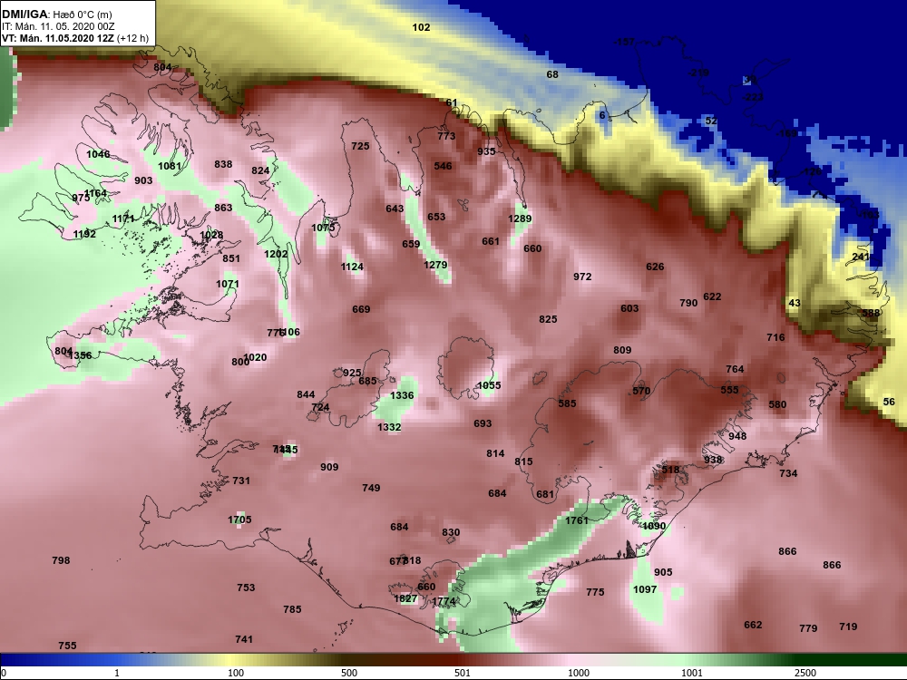Click the 'VT: Mán. 11.05.2020 12Z (+12 h)' line

(x=75, y=38)
